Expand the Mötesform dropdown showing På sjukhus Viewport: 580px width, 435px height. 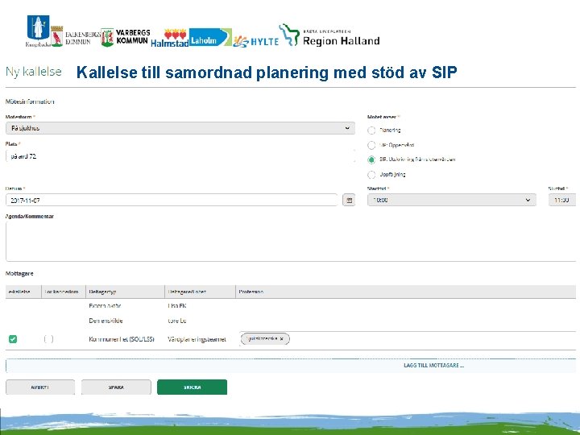180,128
